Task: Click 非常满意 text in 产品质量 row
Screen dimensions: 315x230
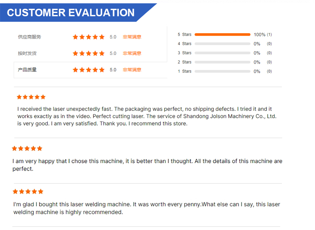Action: pos(132,70)
